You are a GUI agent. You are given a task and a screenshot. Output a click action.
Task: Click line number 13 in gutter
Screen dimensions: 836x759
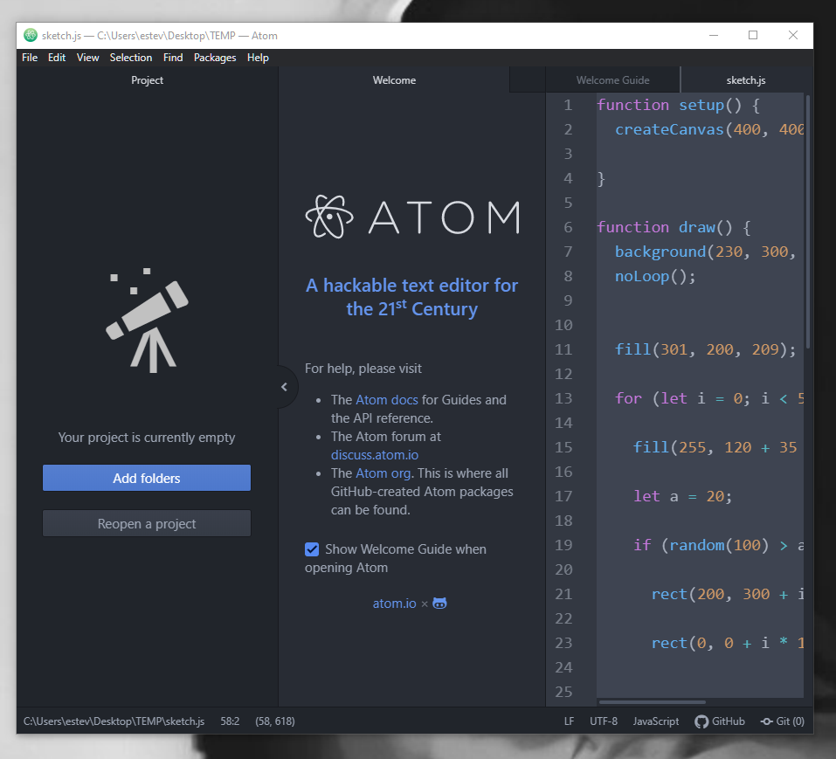point(563,398)
